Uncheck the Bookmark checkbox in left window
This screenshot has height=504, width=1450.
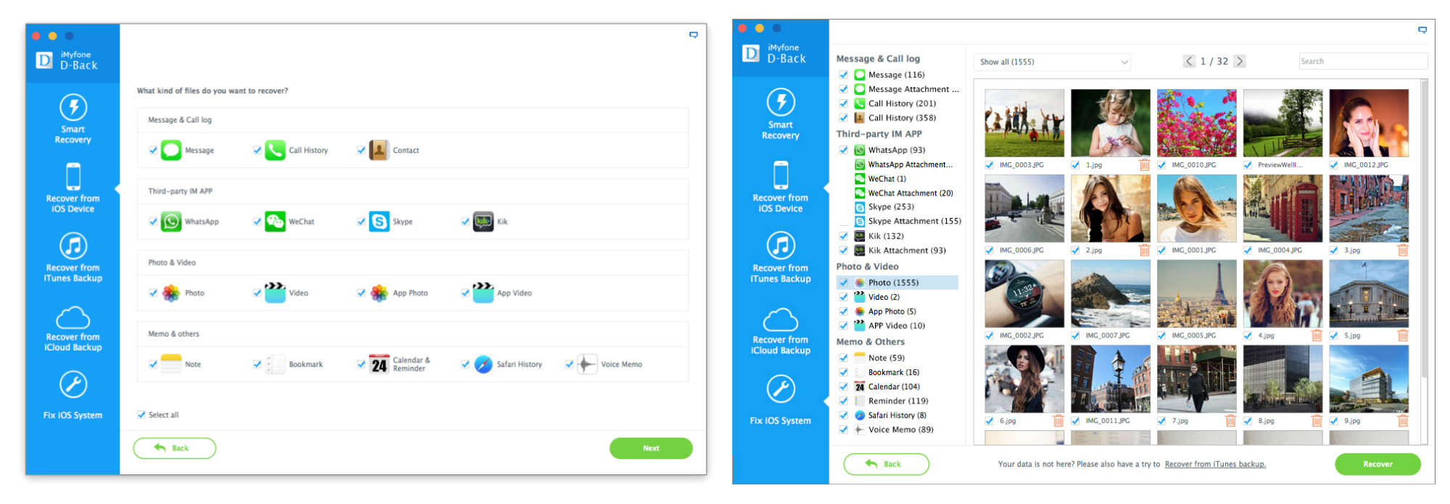[257, 364]
